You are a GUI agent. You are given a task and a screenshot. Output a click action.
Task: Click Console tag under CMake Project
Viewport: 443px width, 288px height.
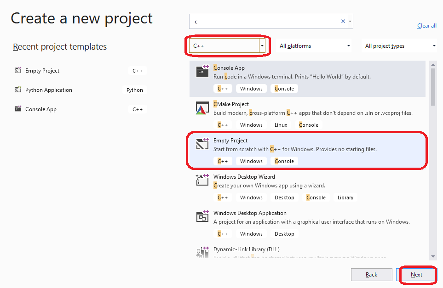309,125
